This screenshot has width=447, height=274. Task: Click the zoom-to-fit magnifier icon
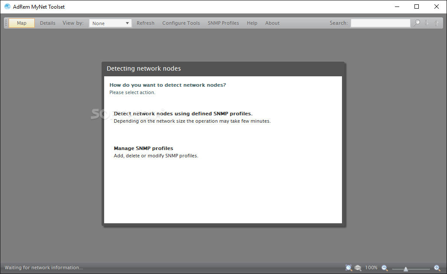[x=348, y=268]
